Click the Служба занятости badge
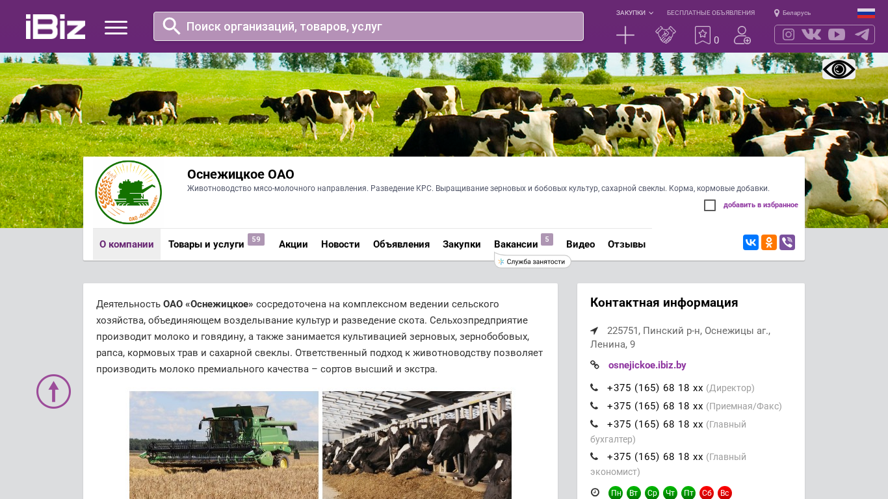 point(533,261)
